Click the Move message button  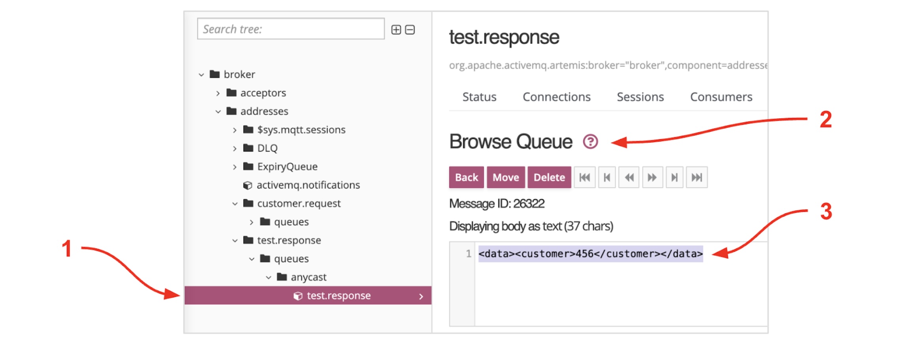point(506,177)
